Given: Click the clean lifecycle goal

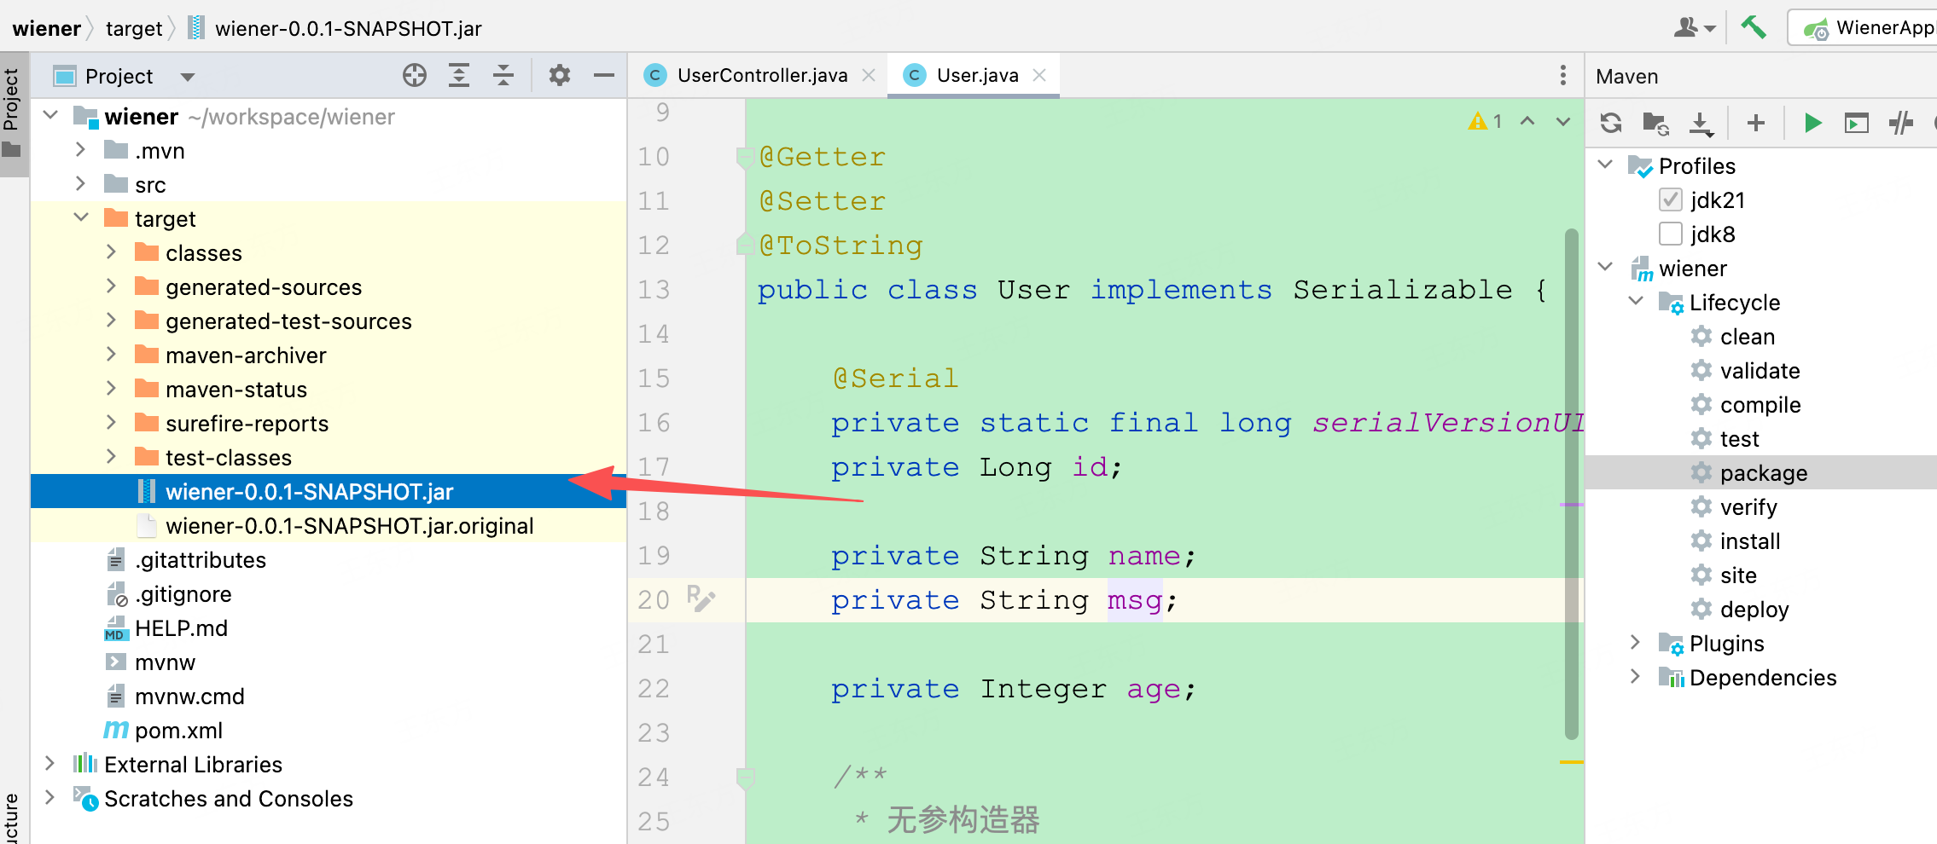Looking at the screenshot, I should 1746,337.
